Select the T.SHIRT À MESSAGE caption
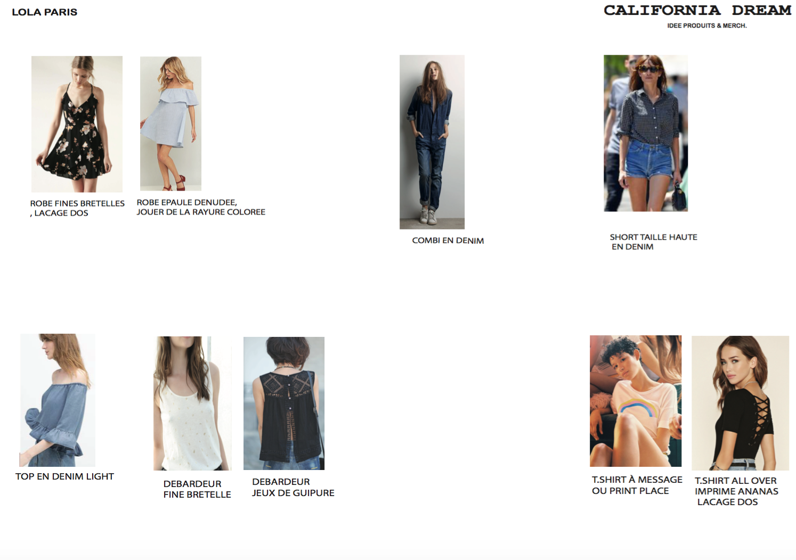 [x=637, y=485]
